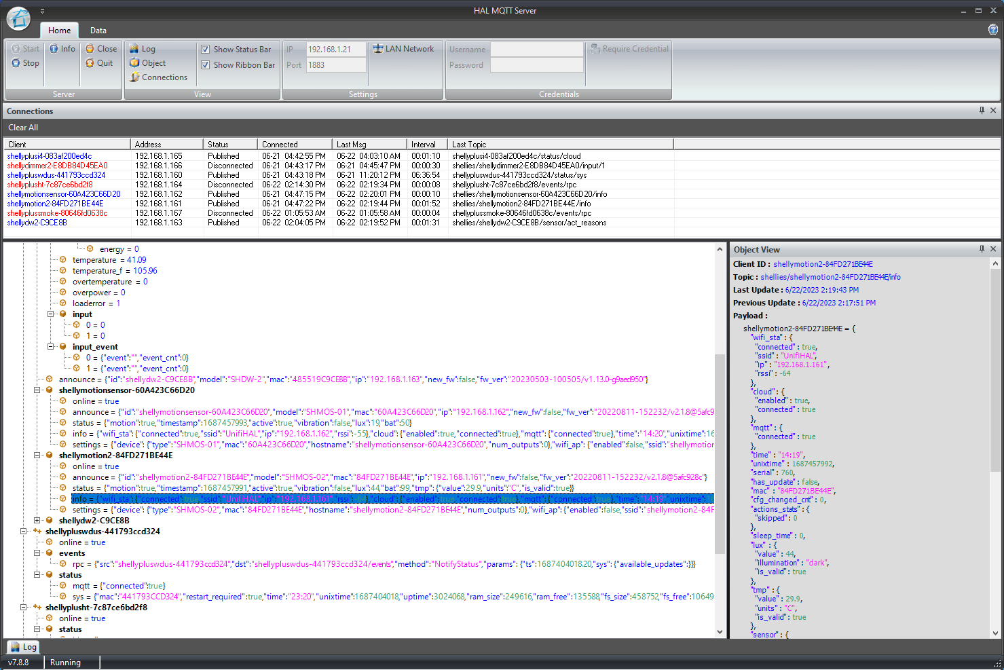
Task: Sort by the Address column header
Action: click(167, 144)
